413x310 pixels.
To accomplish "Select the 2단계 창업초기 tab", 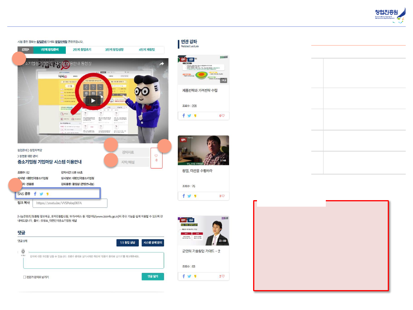I will [x=82, y=49].
